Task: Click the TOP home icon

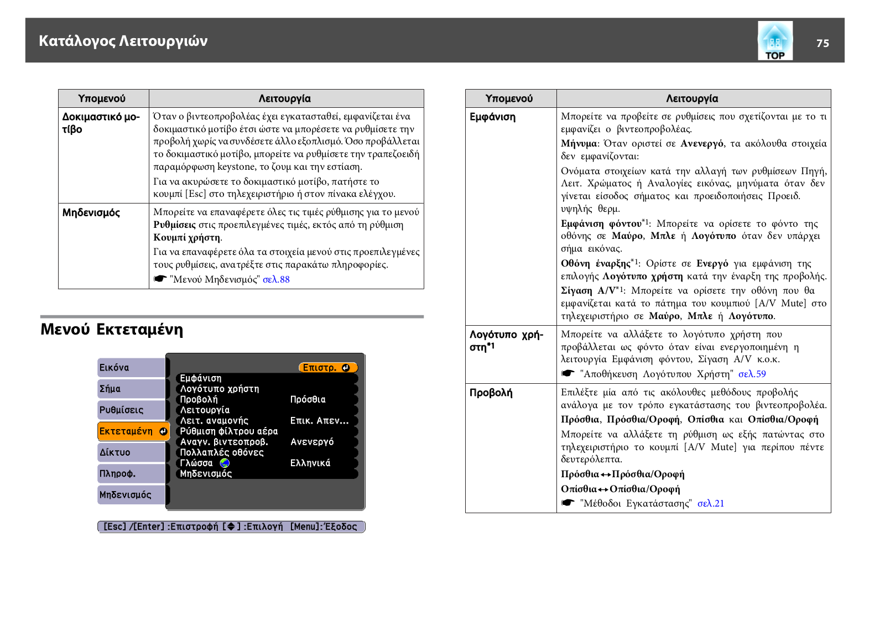Action: (x=775, y=40)
